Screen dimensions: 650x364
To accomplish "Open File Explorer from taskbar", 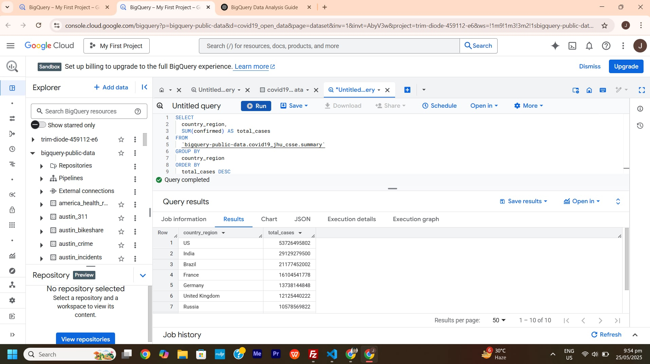I will (182, 355).
